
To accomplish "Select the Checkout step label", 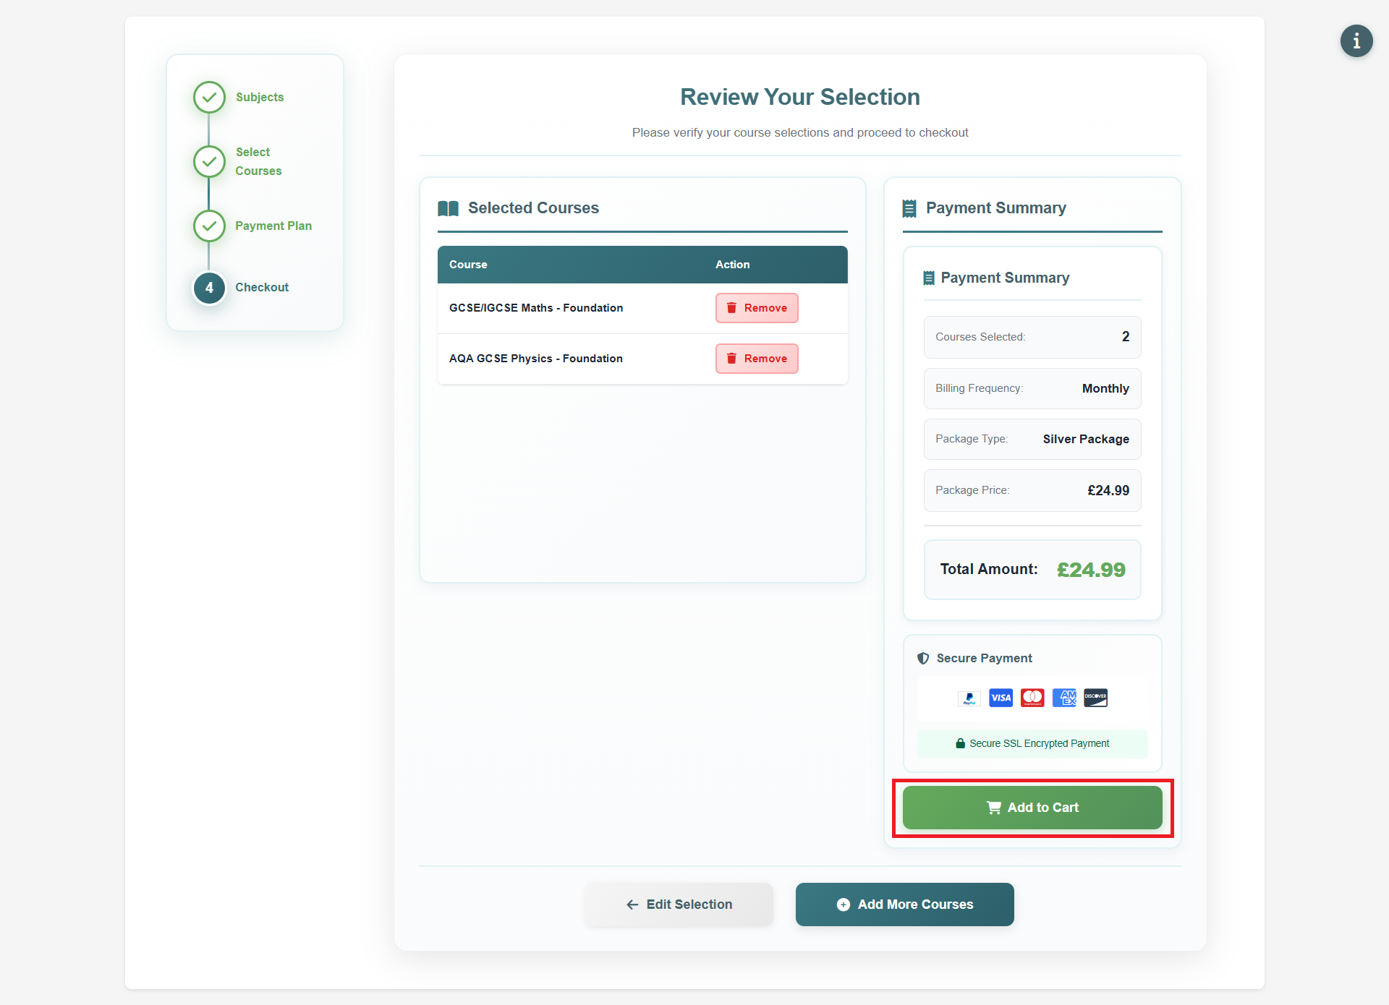I will click(262, 288).
